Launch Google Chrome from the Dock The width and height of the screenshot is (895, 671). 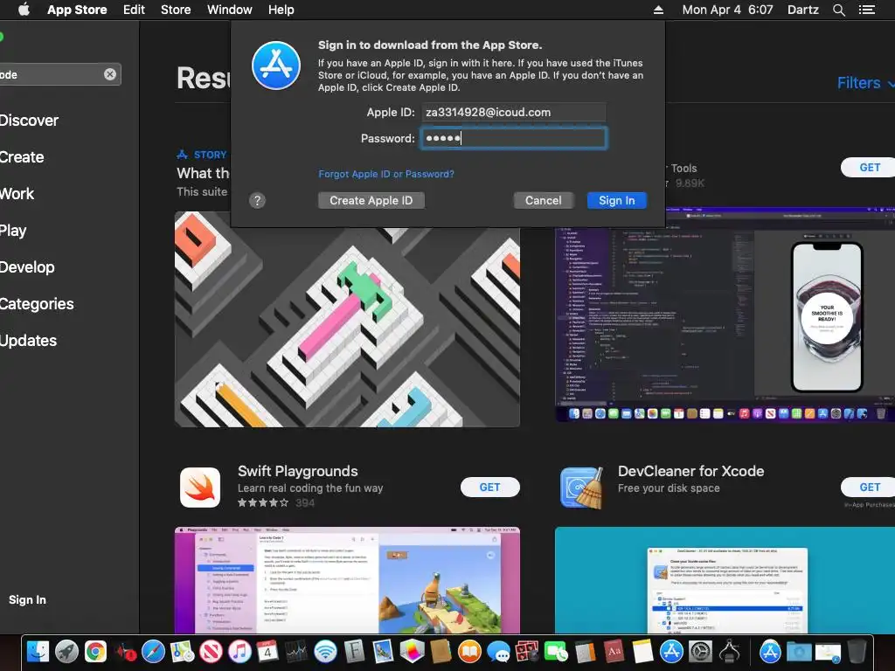tap(95, 651)
